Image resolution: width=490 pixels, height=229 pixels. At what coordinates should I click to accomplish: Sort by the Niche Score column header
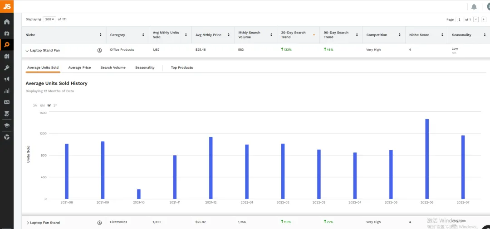[426, 35]
